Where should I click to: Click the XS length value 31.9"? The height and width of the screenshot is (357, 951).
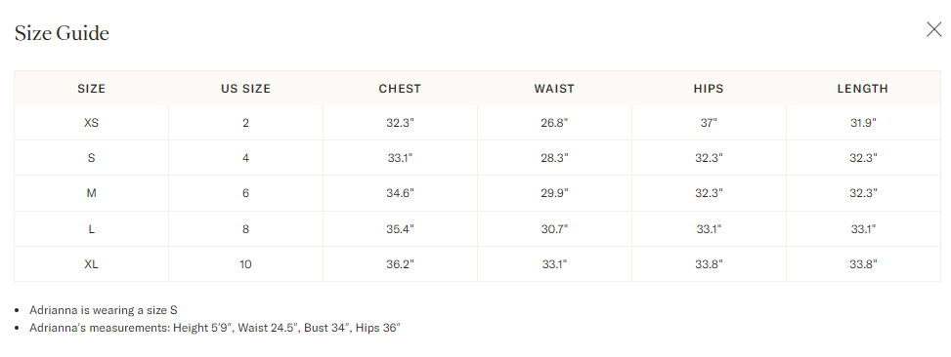point(863,123)
